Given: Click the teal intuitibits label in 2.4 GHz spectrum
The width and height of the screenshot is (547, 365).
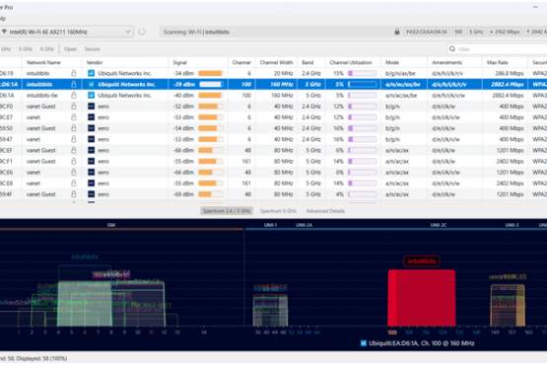Looking at the screenshot, I should click(x=85, y=257).
